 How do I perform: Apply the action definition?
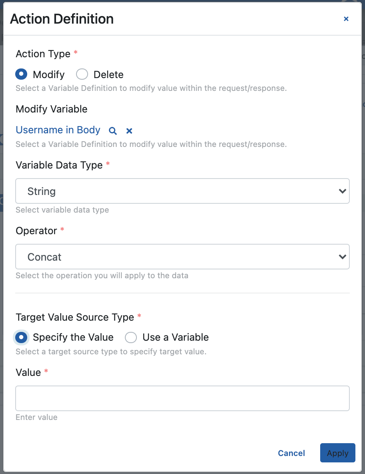337,453
